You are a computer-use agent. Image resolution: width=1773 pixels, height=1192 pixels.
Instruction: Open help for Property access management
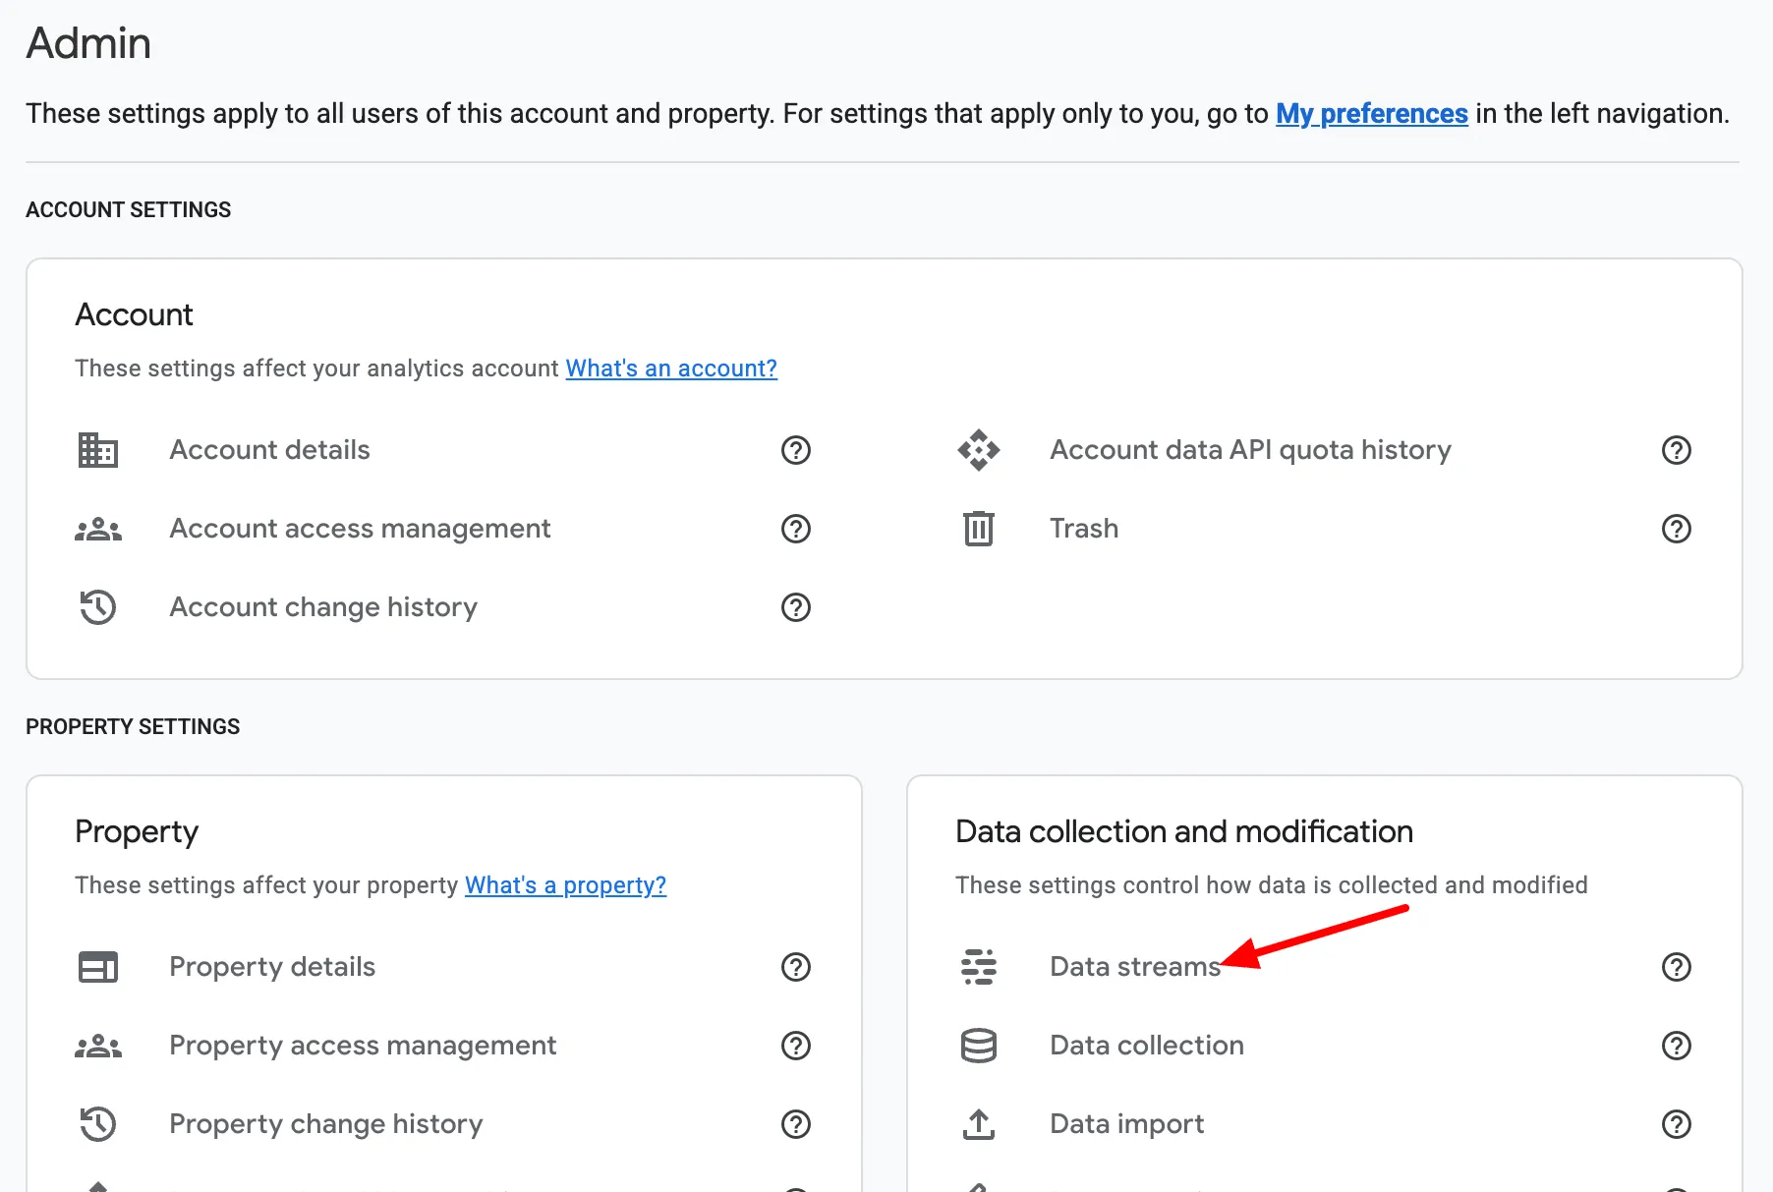tap(796, 1046)
